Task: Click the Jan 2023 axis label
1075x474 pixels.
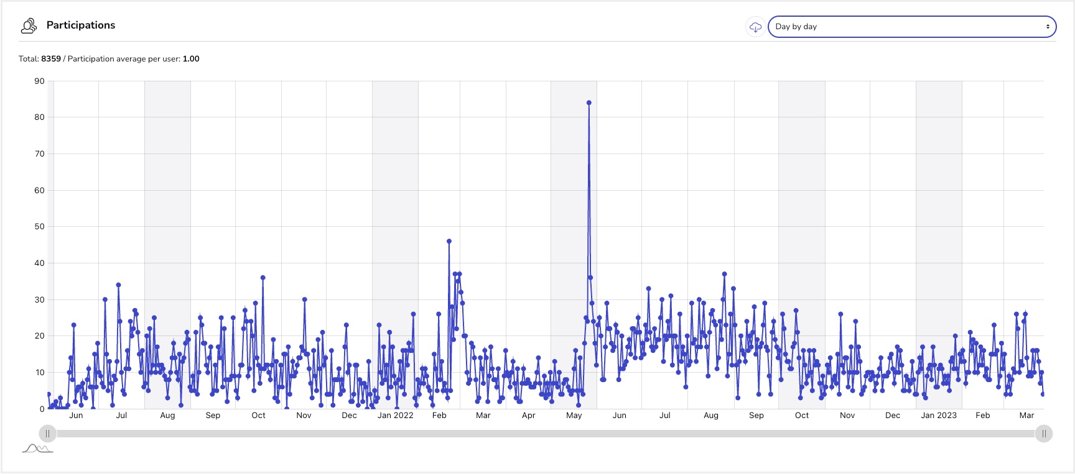Action: click(939, 416)
